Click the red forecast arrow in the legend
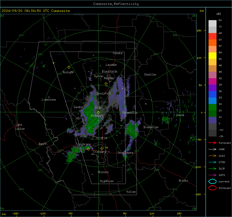232x217 pixels. 212,143
